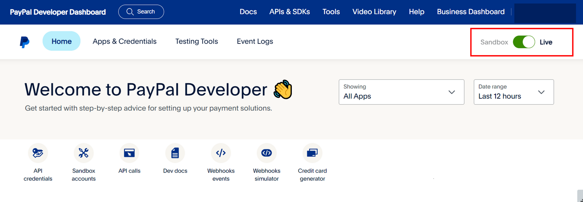Click the PayPal logo icon
The height and width of the screenshot is (202, 583).
[x=25, y=42]
